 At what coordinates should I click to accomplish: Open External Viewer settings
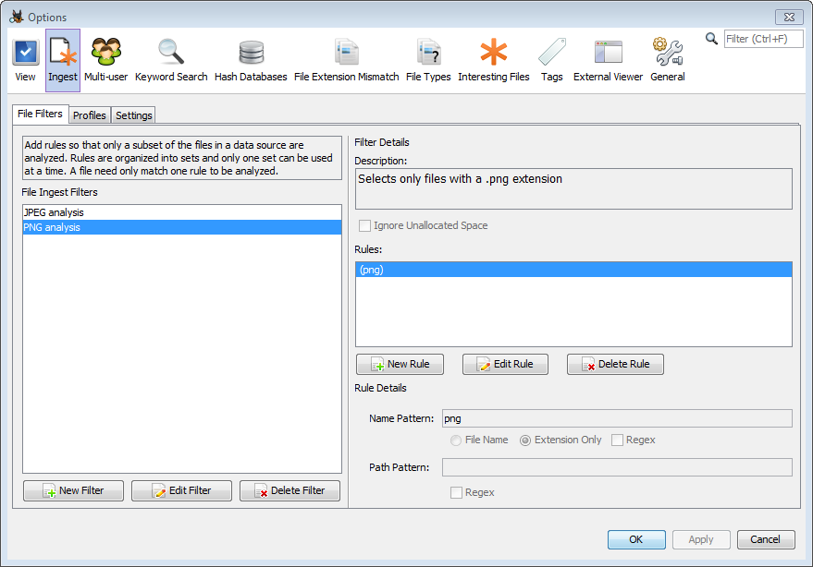point(608,60)
